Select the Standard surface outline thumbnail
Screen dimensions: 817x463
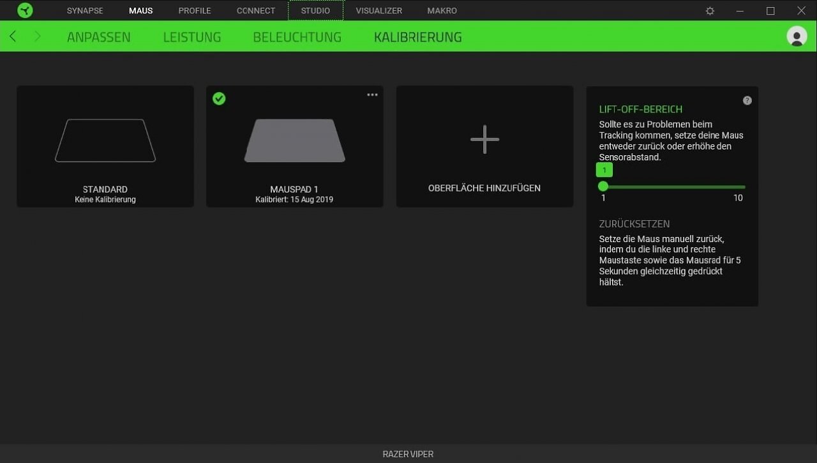(x=105, y=140)
